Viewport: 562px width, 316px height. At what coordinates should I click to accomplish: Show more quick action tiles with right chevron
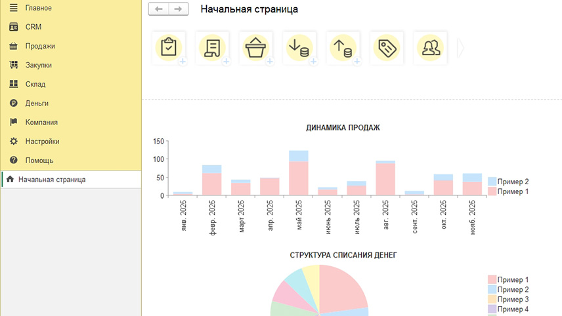point(461,48)
